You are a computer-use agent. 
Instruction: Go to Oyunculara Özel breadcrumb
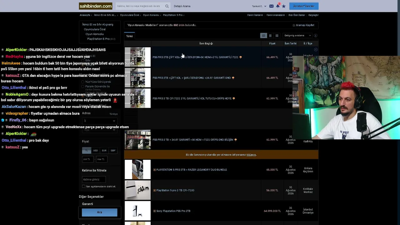tap(129, 15)
